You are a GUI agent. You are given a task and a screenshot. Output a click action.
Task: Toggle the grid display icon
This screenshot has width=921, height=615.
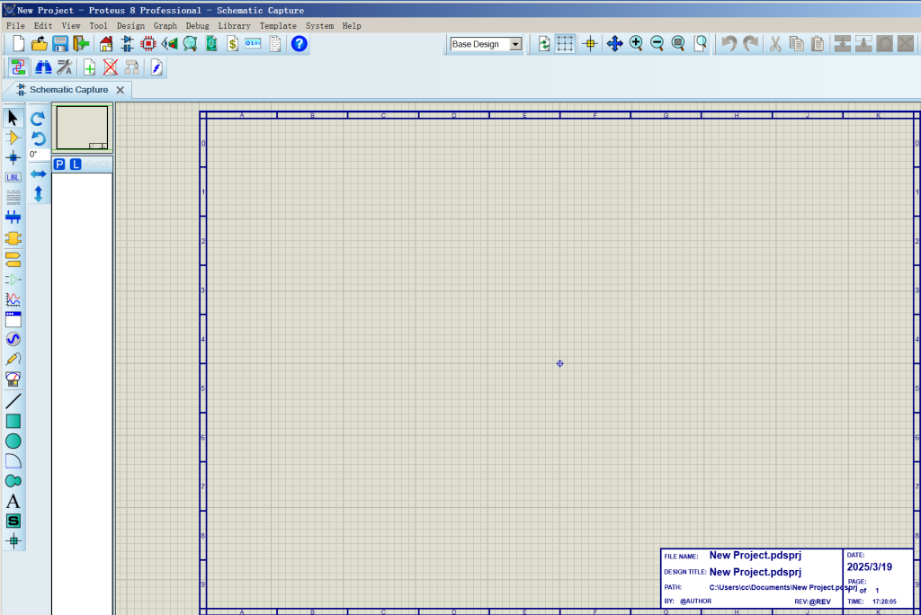[x=565, y=43]
